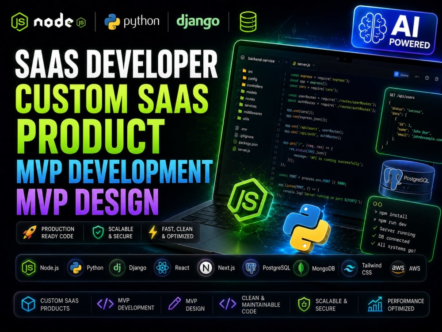Click the Django 'dj' icon in tech stack row

click(x=117, y=268)
